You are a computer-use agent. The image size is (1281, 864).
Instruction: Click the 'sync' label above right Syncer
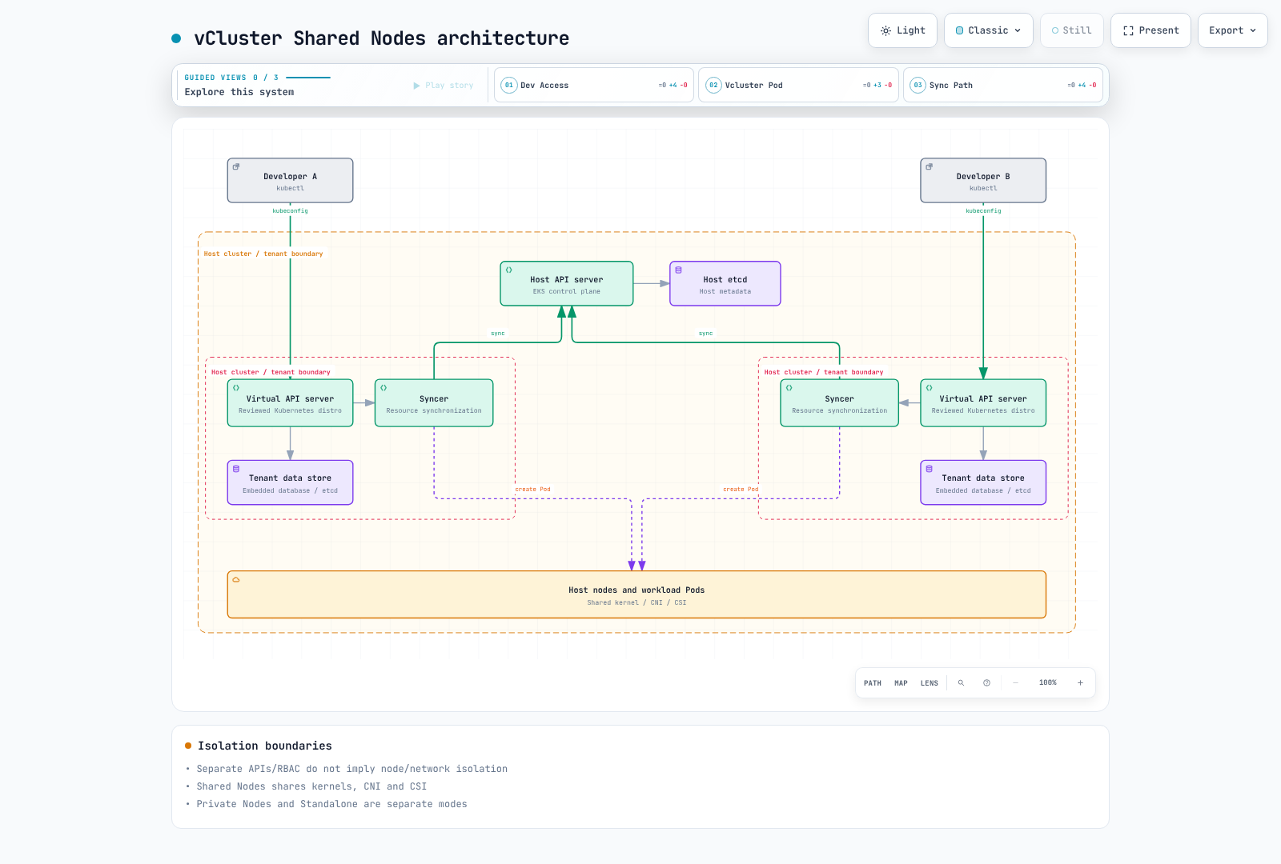[x=705, y=334]
